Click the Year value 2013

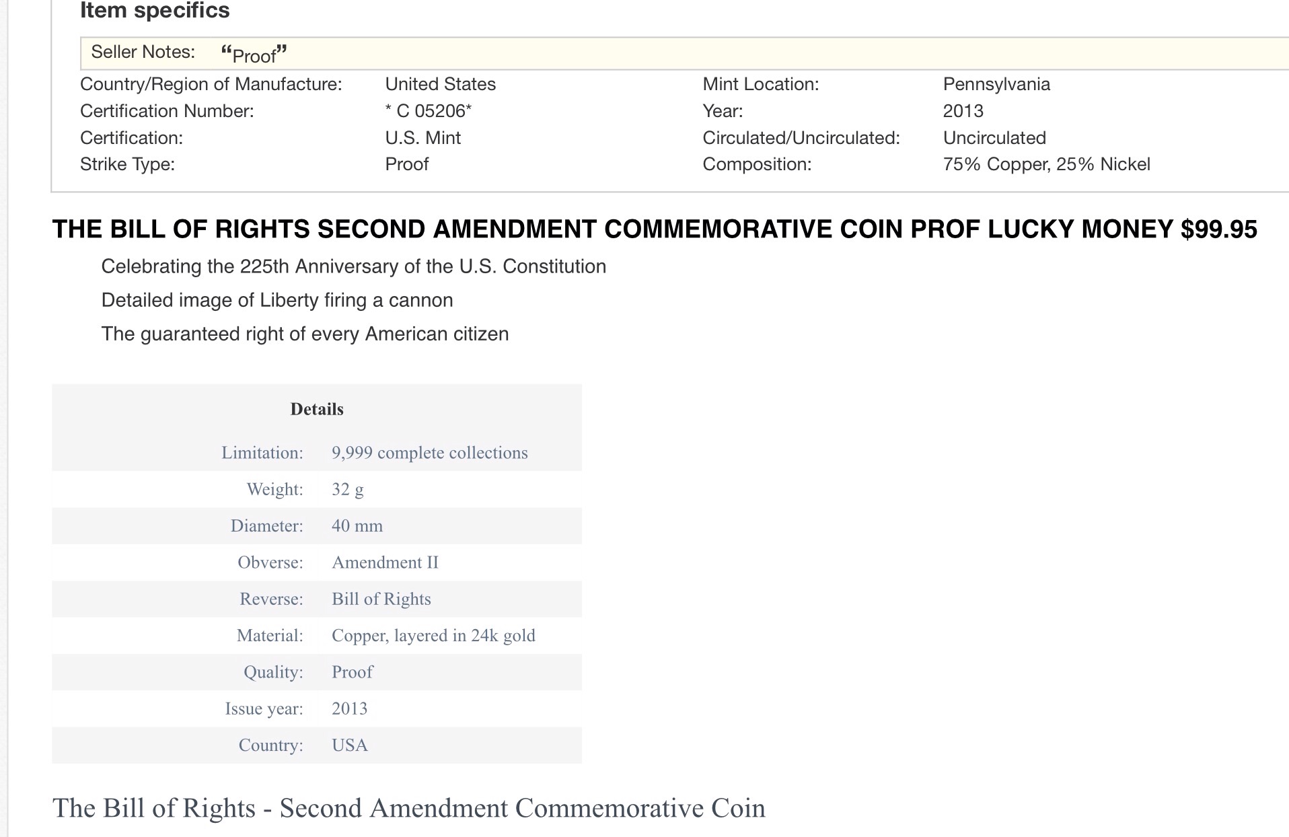point(963,111)
